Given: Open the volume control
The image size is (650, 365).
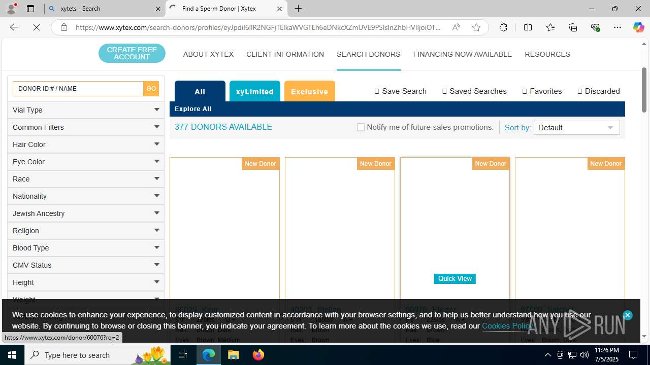Looking at the screenshot, I should point(584,355).
